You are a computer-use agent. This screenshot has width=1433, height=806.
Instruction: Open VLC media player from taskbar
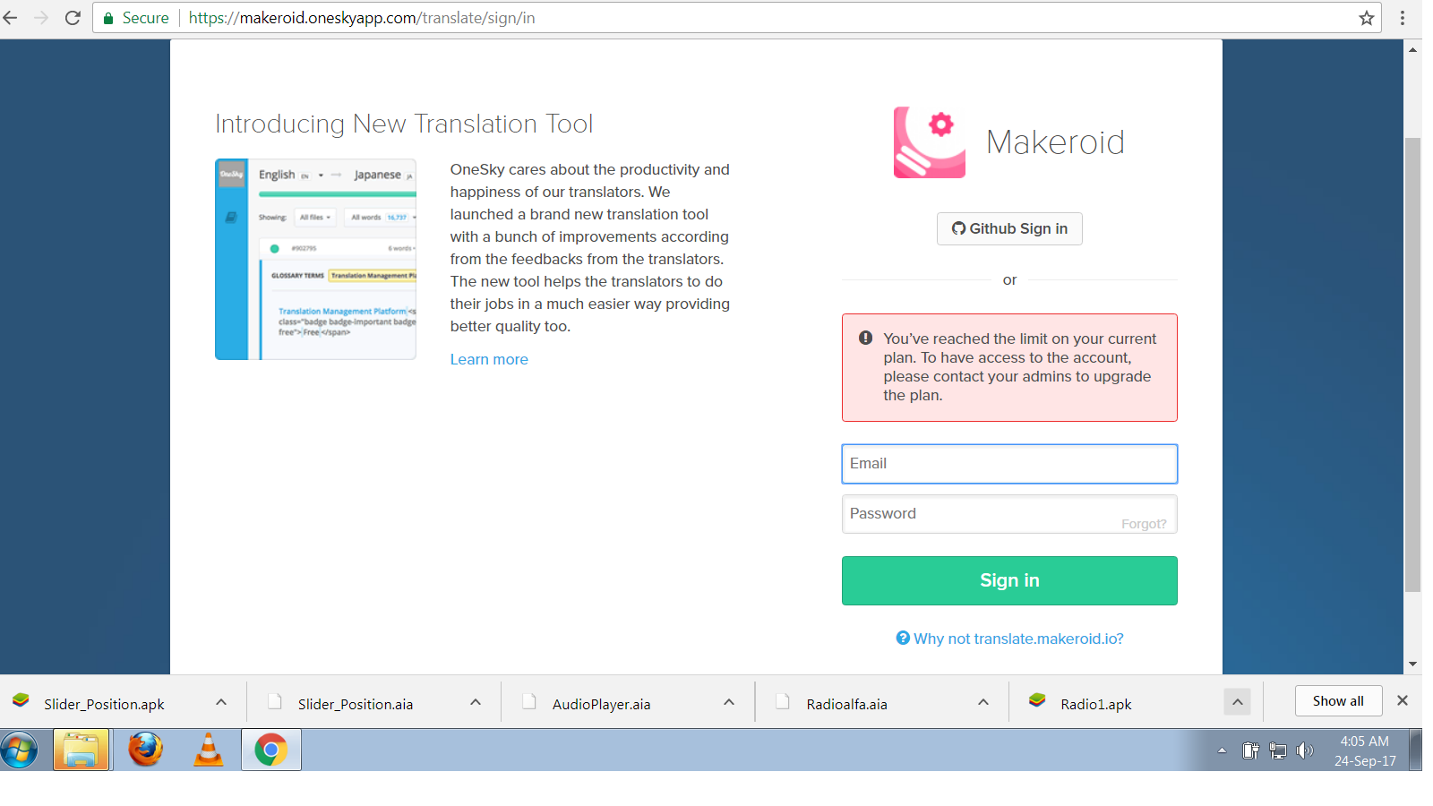pyautogui.click(x=208, y=750)
